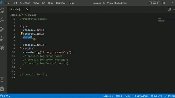Open the Go menu
Viewport: 175px width, 98px height.
[x=43, y=3]
